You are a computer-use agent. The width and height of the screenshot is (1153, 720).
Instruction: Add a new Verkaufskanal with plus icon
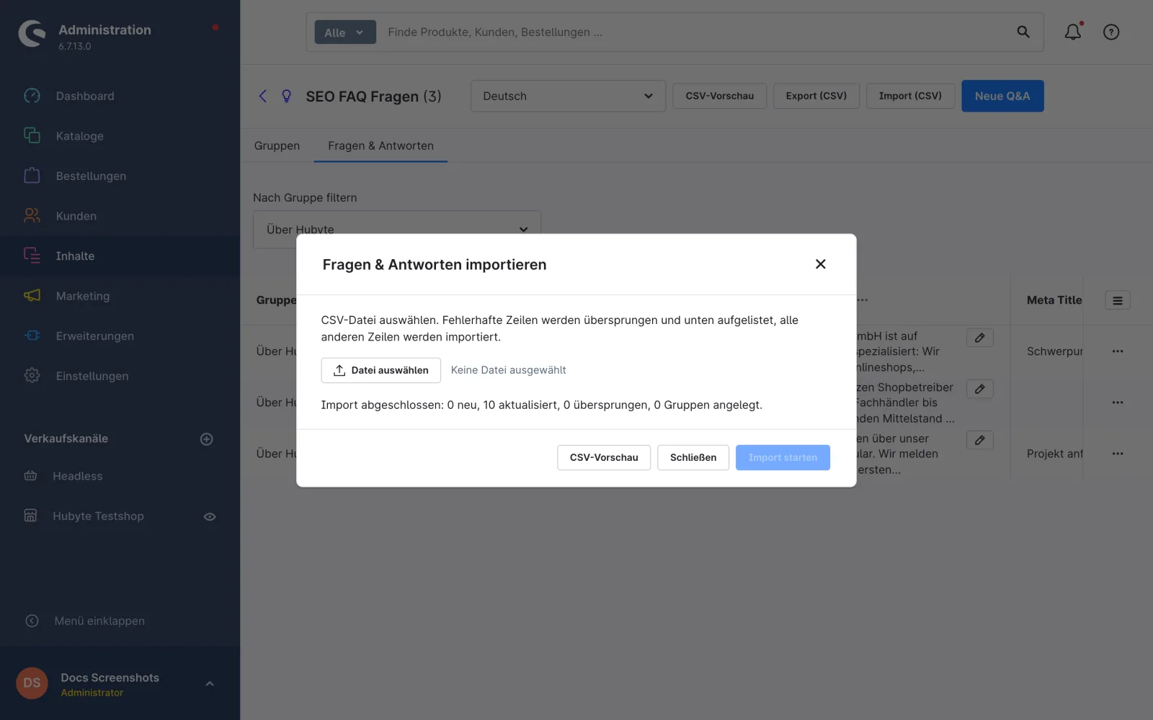[x=207, y=439]
